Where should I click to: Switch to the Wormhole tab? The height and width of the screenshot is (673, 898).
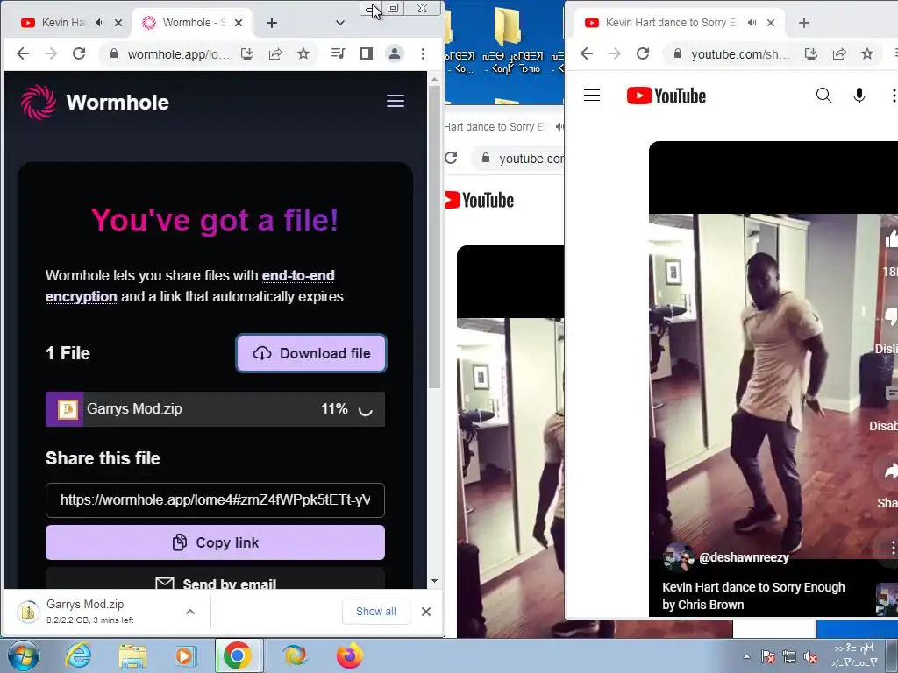pos(183,22)
